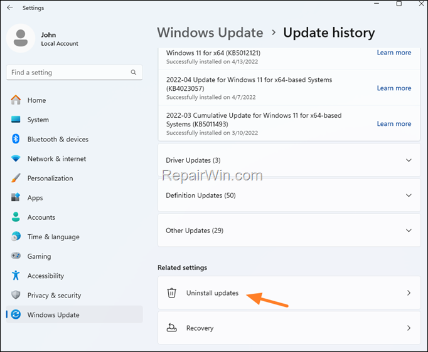
Task: Click the Driver Updates (3) label
Action: point(193,160)
